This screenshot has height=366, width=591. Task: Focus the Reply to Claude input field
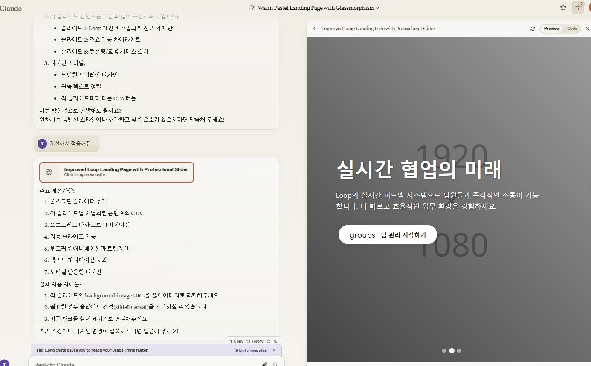145,364
